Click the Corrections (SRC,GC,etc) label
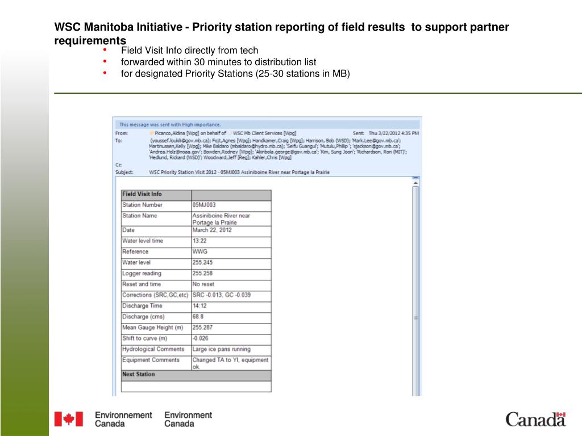The height and width of the screenshot is (436, 582). (x=155, y=295)
